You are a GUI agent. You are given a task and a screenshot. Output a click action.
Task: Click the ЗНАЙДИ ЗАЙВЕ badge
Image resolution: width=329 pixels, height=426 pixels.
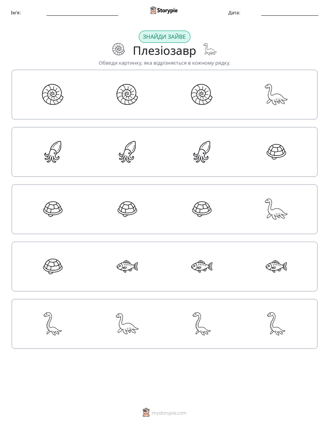tap(164, 37)
